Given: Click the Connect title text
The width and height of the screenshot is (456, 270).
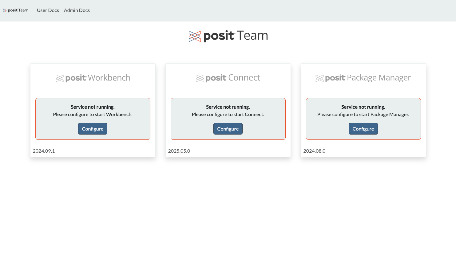Looking at the screenshot, I should tap(244, 78).
